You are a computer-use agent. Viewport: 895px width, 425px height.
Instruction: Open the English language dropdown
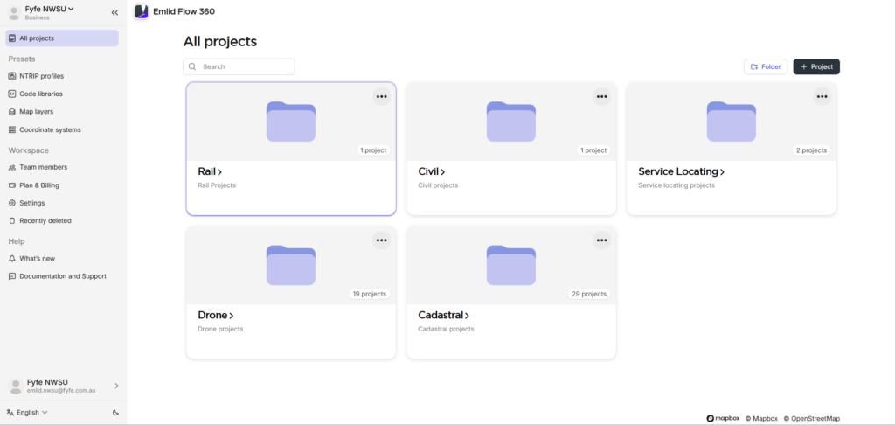coord(27,413)
